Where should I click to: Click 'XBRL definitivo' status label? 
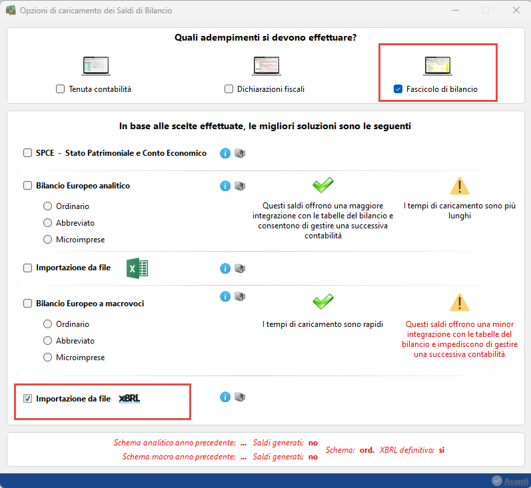click(x=406, y=450)
